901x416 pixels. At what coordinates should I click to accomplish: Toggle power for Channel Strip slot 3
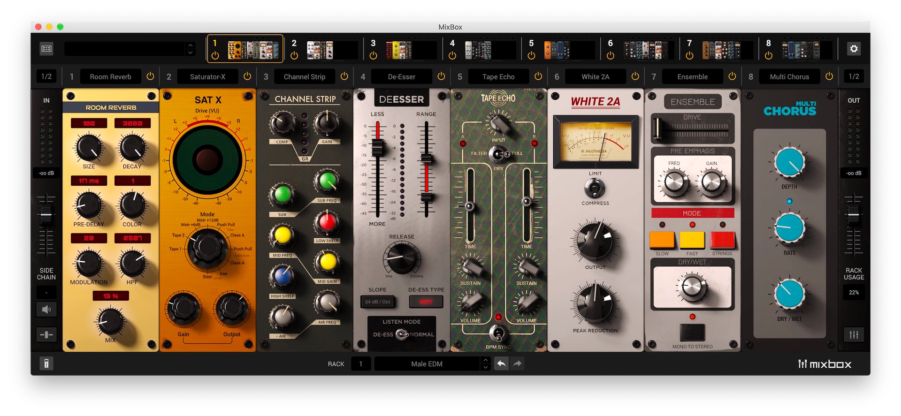pyautogui.click(x=344, y=76)
